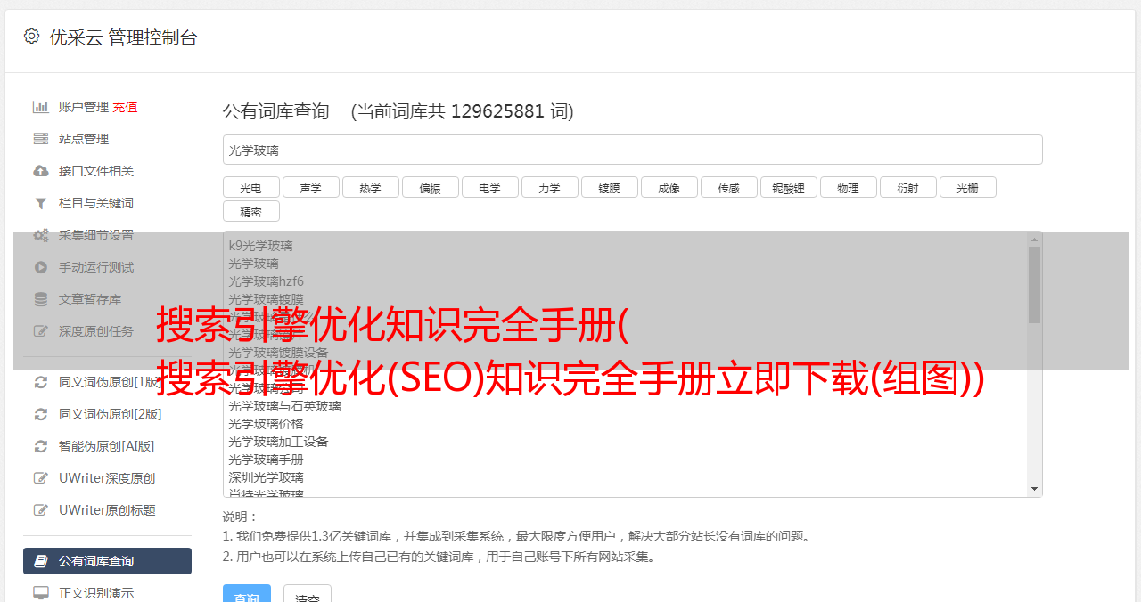Click the keyword search box containing 光学玻璃
The height and width of the screenshot is (602, 1141).
pyautogui.click(x=633, y=150)
